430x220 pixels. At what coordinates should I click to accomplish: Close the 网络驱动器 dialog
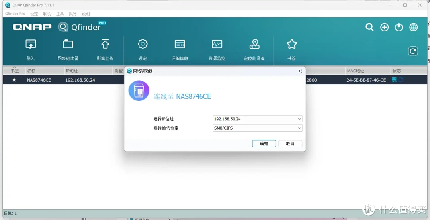point(300,71)
